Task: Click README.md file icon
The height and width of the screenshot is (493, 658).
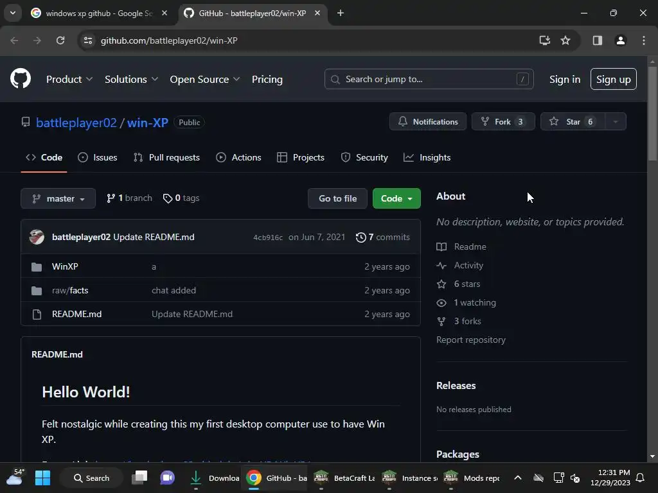Action: tap(37, 314)
